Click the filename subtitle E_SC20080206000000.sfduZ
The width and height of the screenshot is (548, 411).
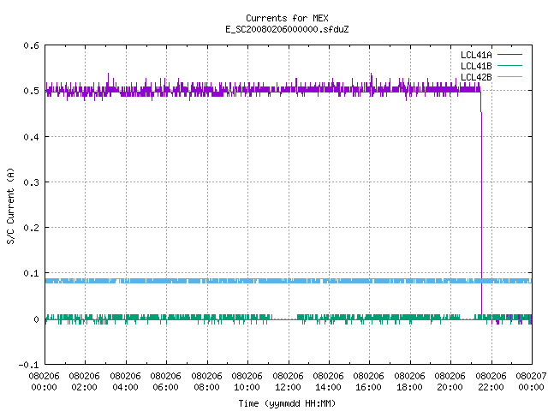[x=287, y=29]
